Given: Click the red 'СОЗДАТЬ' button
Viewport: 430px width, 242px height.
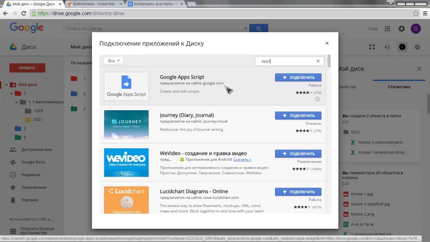Looking at the screenshot, I should pos(27,68).
